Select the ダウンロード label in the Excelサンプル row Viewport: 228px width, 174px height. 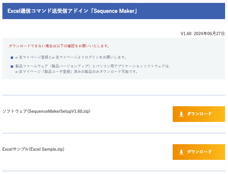coord(199,152)
